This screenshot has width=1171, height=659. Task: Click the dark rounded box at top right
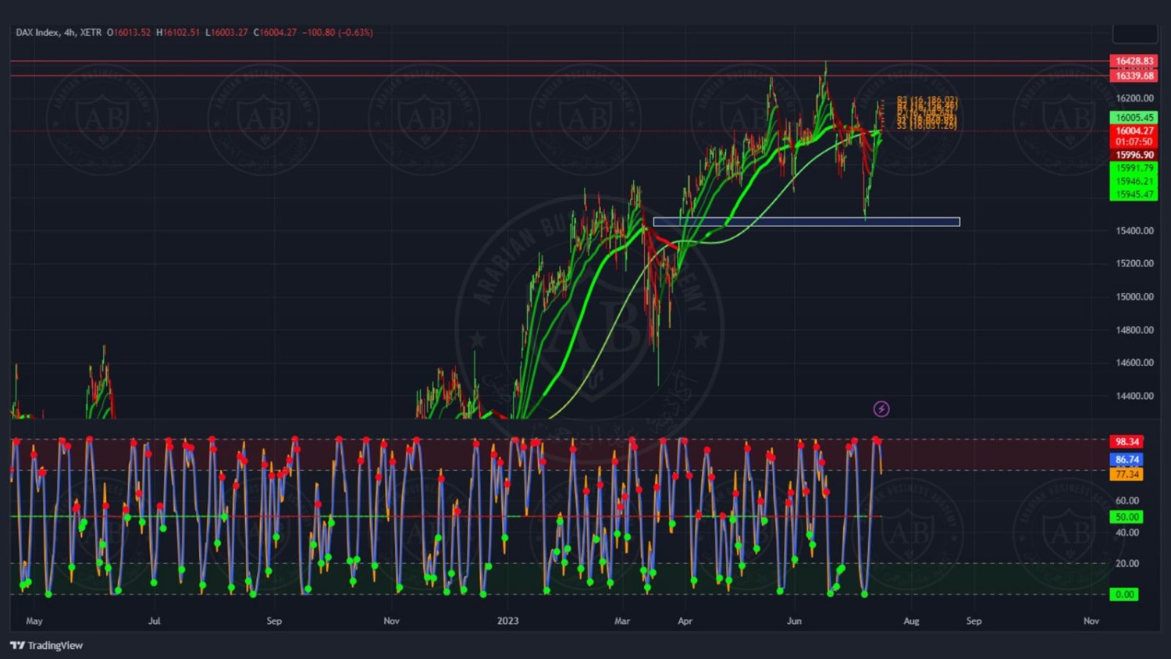pyautogui.click(x=1134, y=34)
